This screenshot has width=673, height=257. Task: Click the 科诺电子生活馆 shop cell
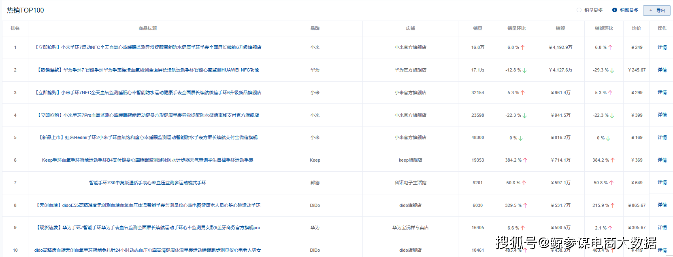click(411, 183)
